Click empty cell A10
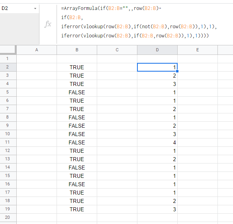Screen dimensions: 233x224 pyautogui.click(x=37, y=134)
